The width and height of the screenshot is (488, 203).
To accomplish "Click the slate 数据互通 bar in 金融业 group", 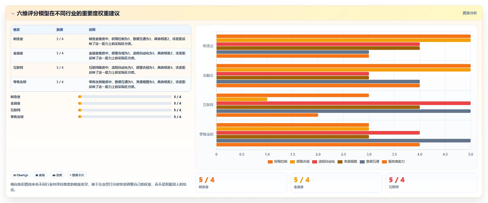I will (318, 81).
